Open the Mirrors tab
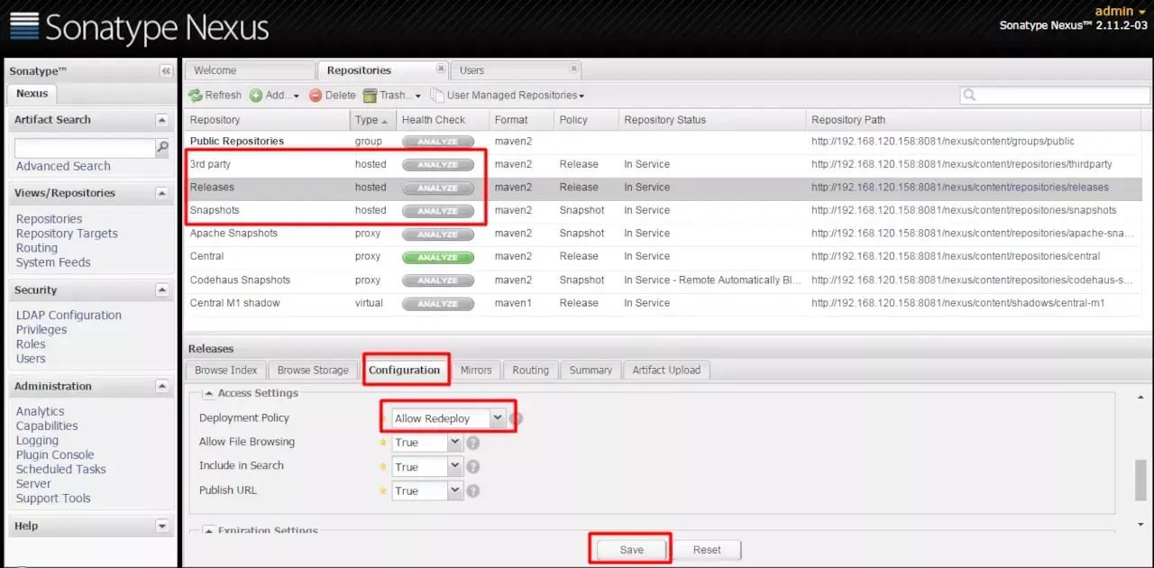Viewport: 1154px width, 568px height. (x=476, y=370)
